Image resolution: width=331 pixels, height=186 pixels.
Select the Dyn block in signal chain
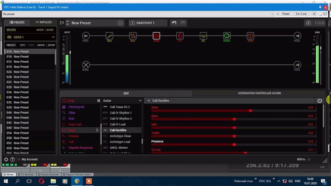click(109, 36)
